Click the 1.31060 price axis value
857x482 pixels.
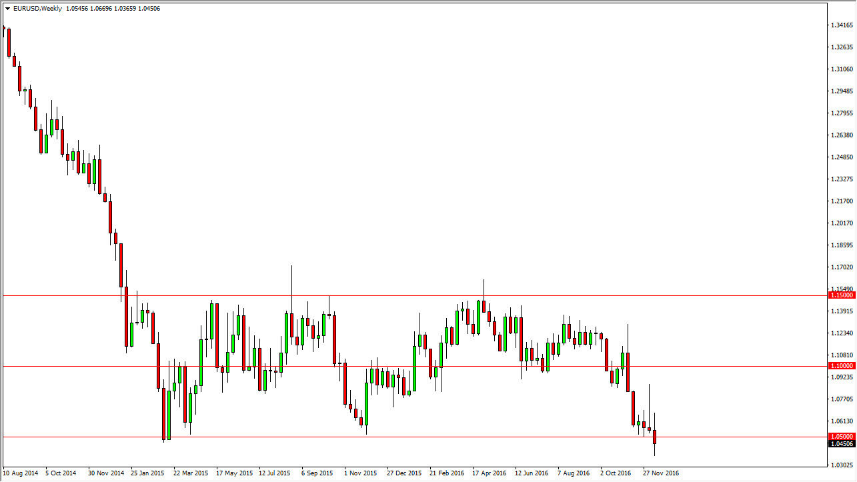[x=842, y=69]
